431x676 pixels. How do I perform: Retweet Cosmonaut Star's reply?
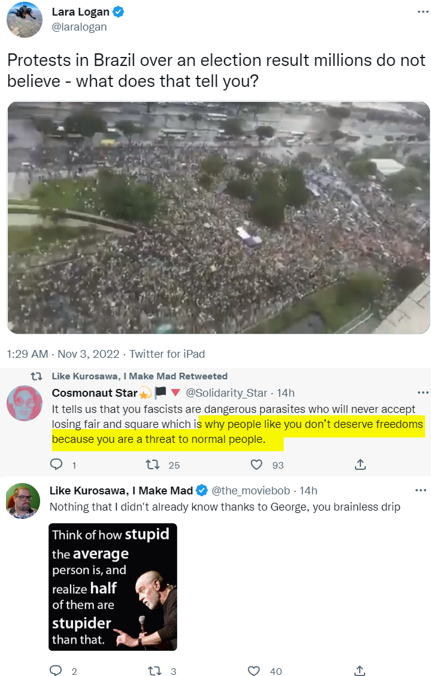(154, 464)
